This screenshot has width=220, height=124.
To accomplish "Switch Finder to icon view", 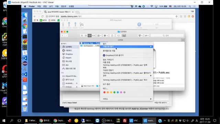I will click(x=82, y=35).
